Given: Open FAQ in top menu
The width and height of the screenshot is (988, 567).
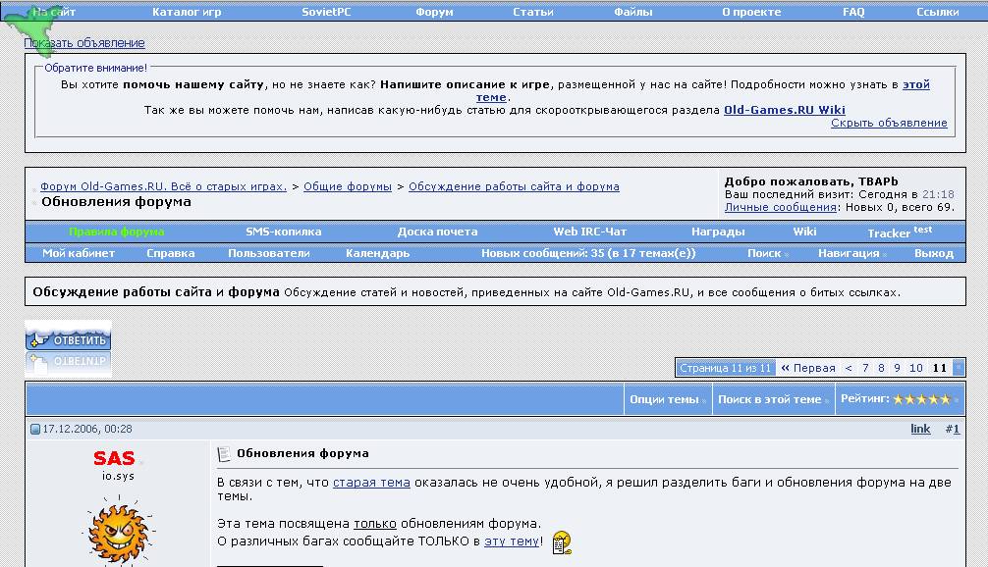Looking at the screenshot, I should click(x=853, y=12).
